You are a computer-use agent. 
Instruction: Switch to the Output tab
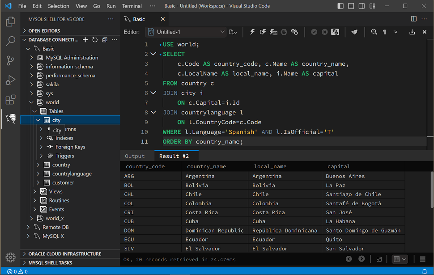pos(135,156)
